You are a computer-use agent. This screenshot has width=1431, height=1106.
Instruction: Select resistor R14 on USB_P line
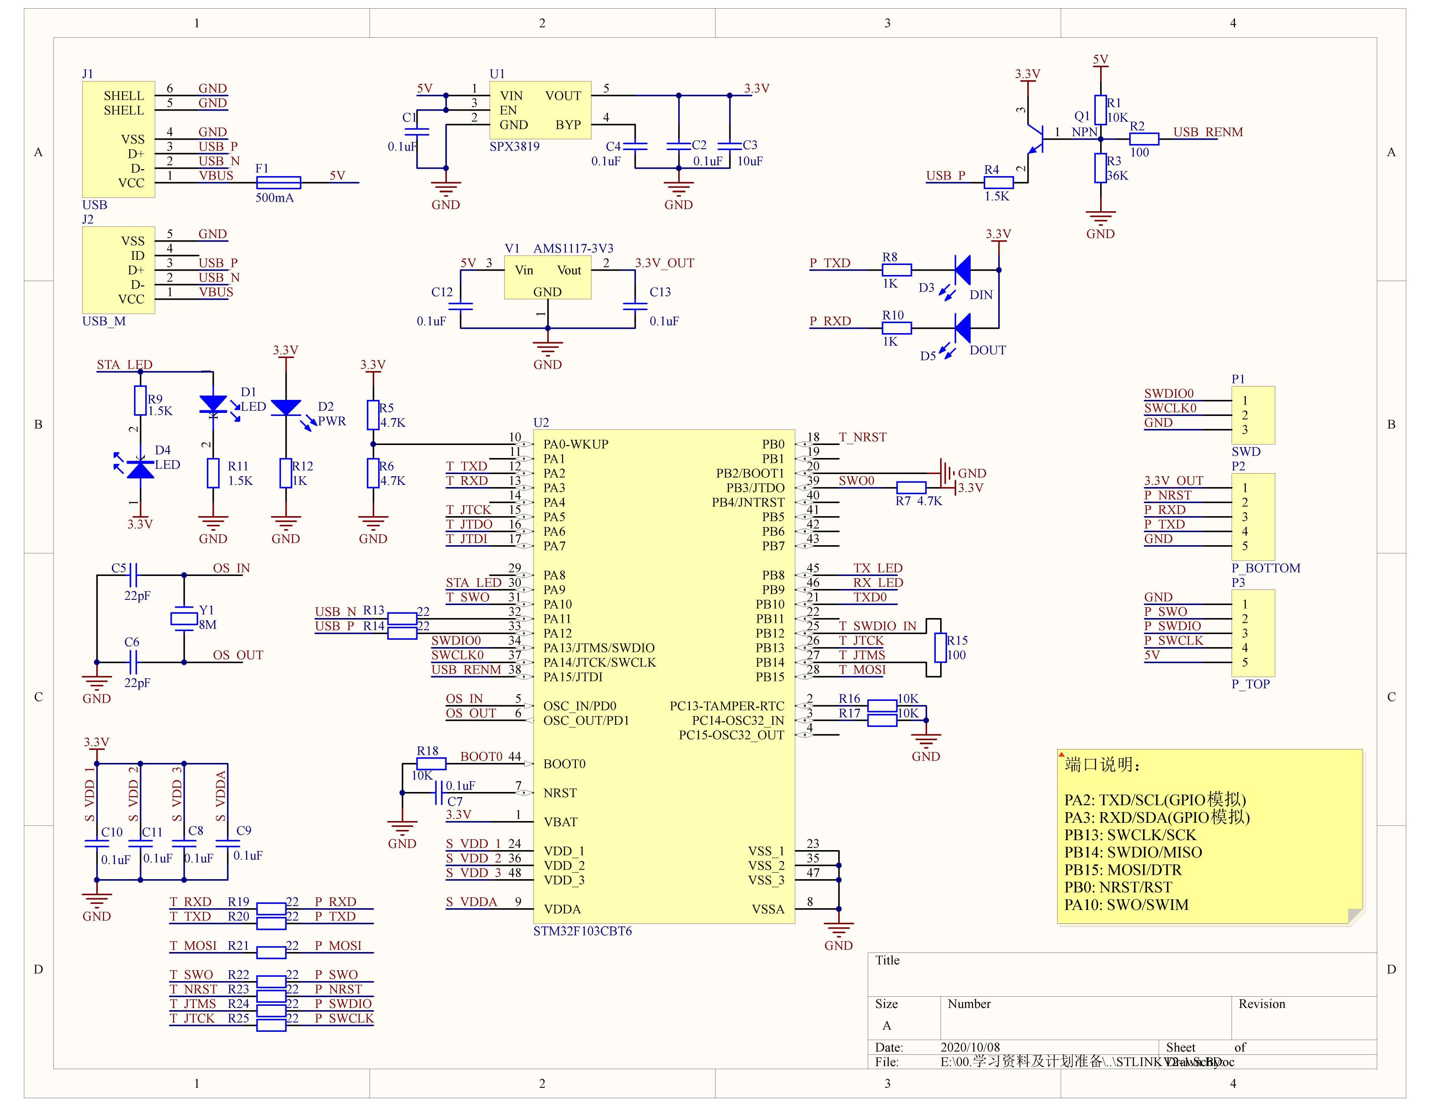coord(402,633)
